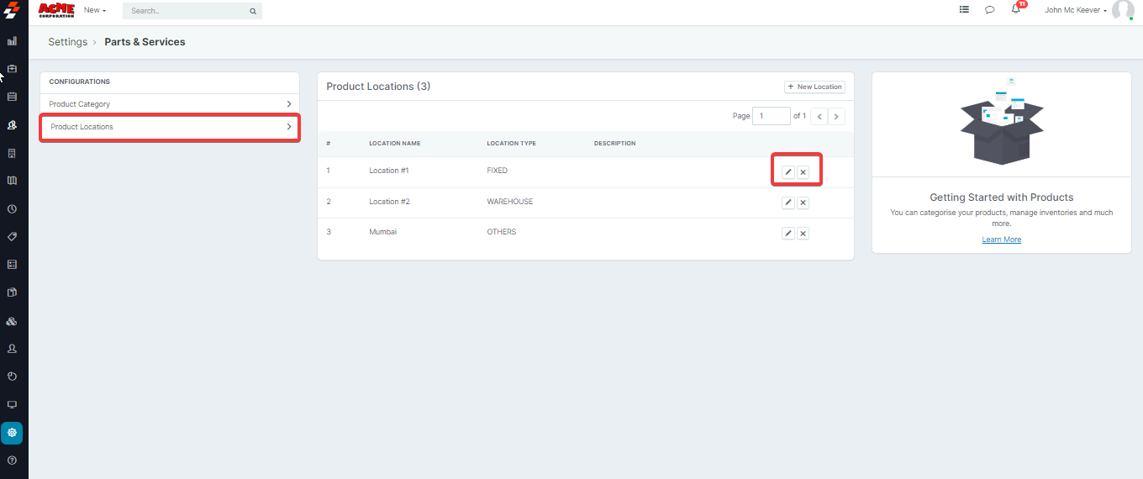Click the clock icon in left sidebar
The image size is (1143, 479).
pos(12,208)
